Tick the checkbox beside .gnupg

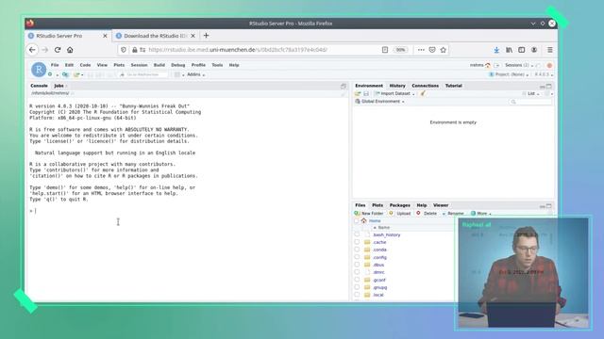(x=357, y=287)
